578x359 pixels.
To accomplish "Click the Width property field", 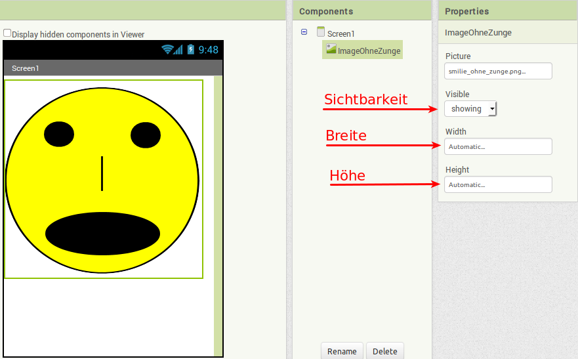I will (498, 146).
